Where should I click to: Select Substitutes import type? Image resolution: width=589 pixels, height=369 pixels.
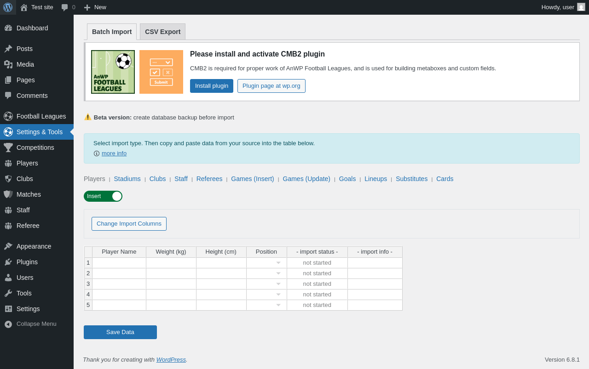pyautogui.click(x=411, y=179)
